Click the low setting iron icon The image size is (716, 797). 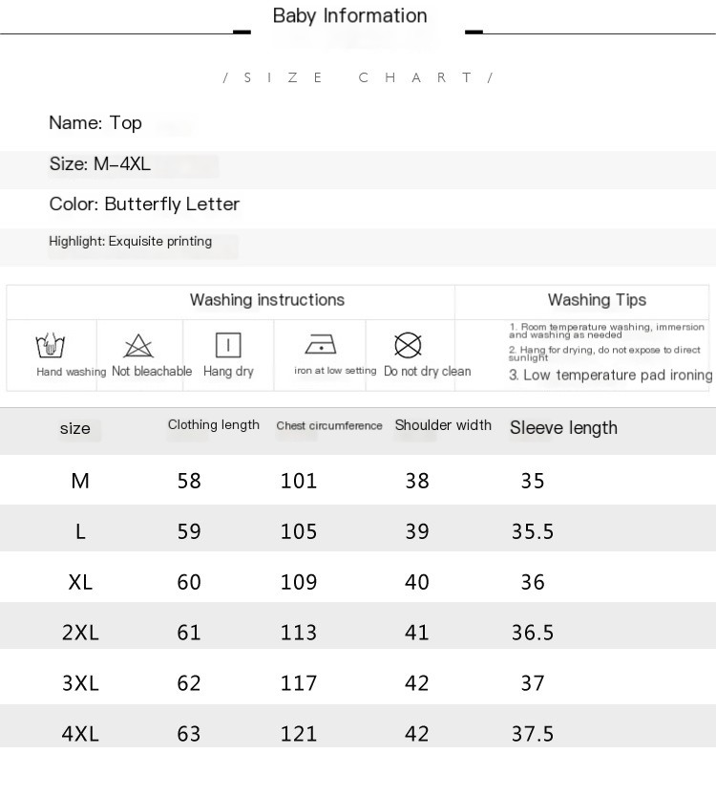coord(321,344)
